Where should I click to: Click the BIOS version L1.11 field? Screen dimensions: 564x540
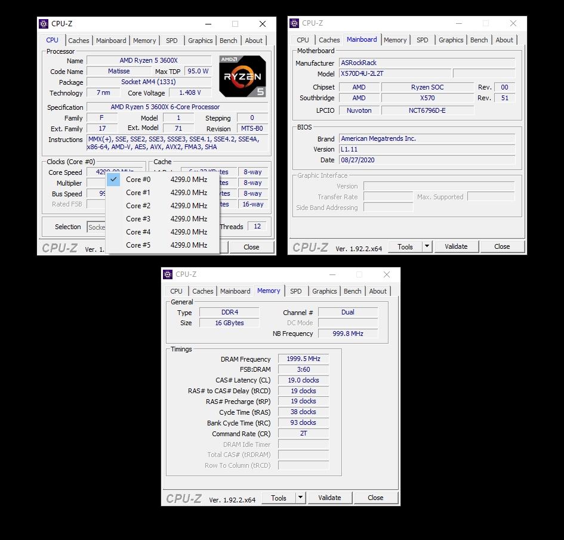(427, 149)
